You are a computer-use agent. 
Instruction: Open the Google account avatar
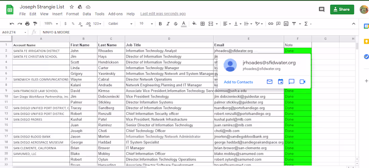[x=364, y=10]
